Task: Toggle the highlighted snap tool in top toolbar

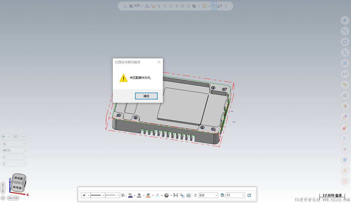Action: pyautogui.click(x=214, y=6)
